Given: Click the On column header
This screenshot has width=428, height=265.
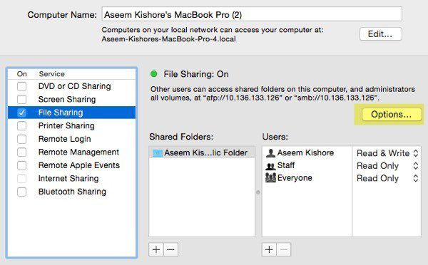Looking at the screenshot, I should tap(22, 74).
